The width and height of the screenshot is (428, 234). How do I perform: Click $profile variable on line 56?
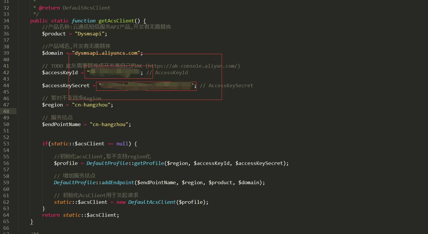(66, 163)
